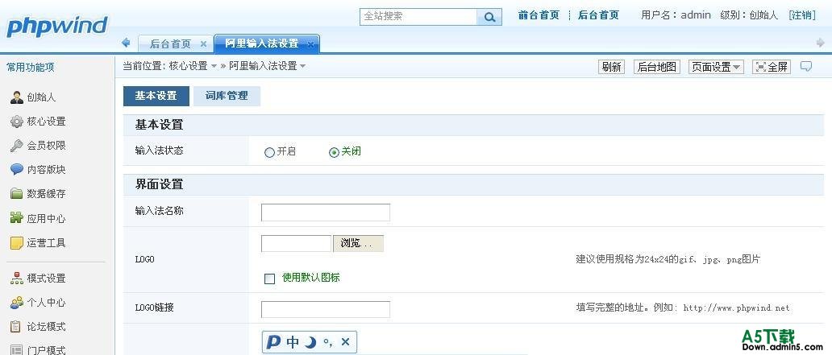Toggle the 中 language mode on IME bar
The width and height of the screenshot is (832, 355).
point(293,342)
